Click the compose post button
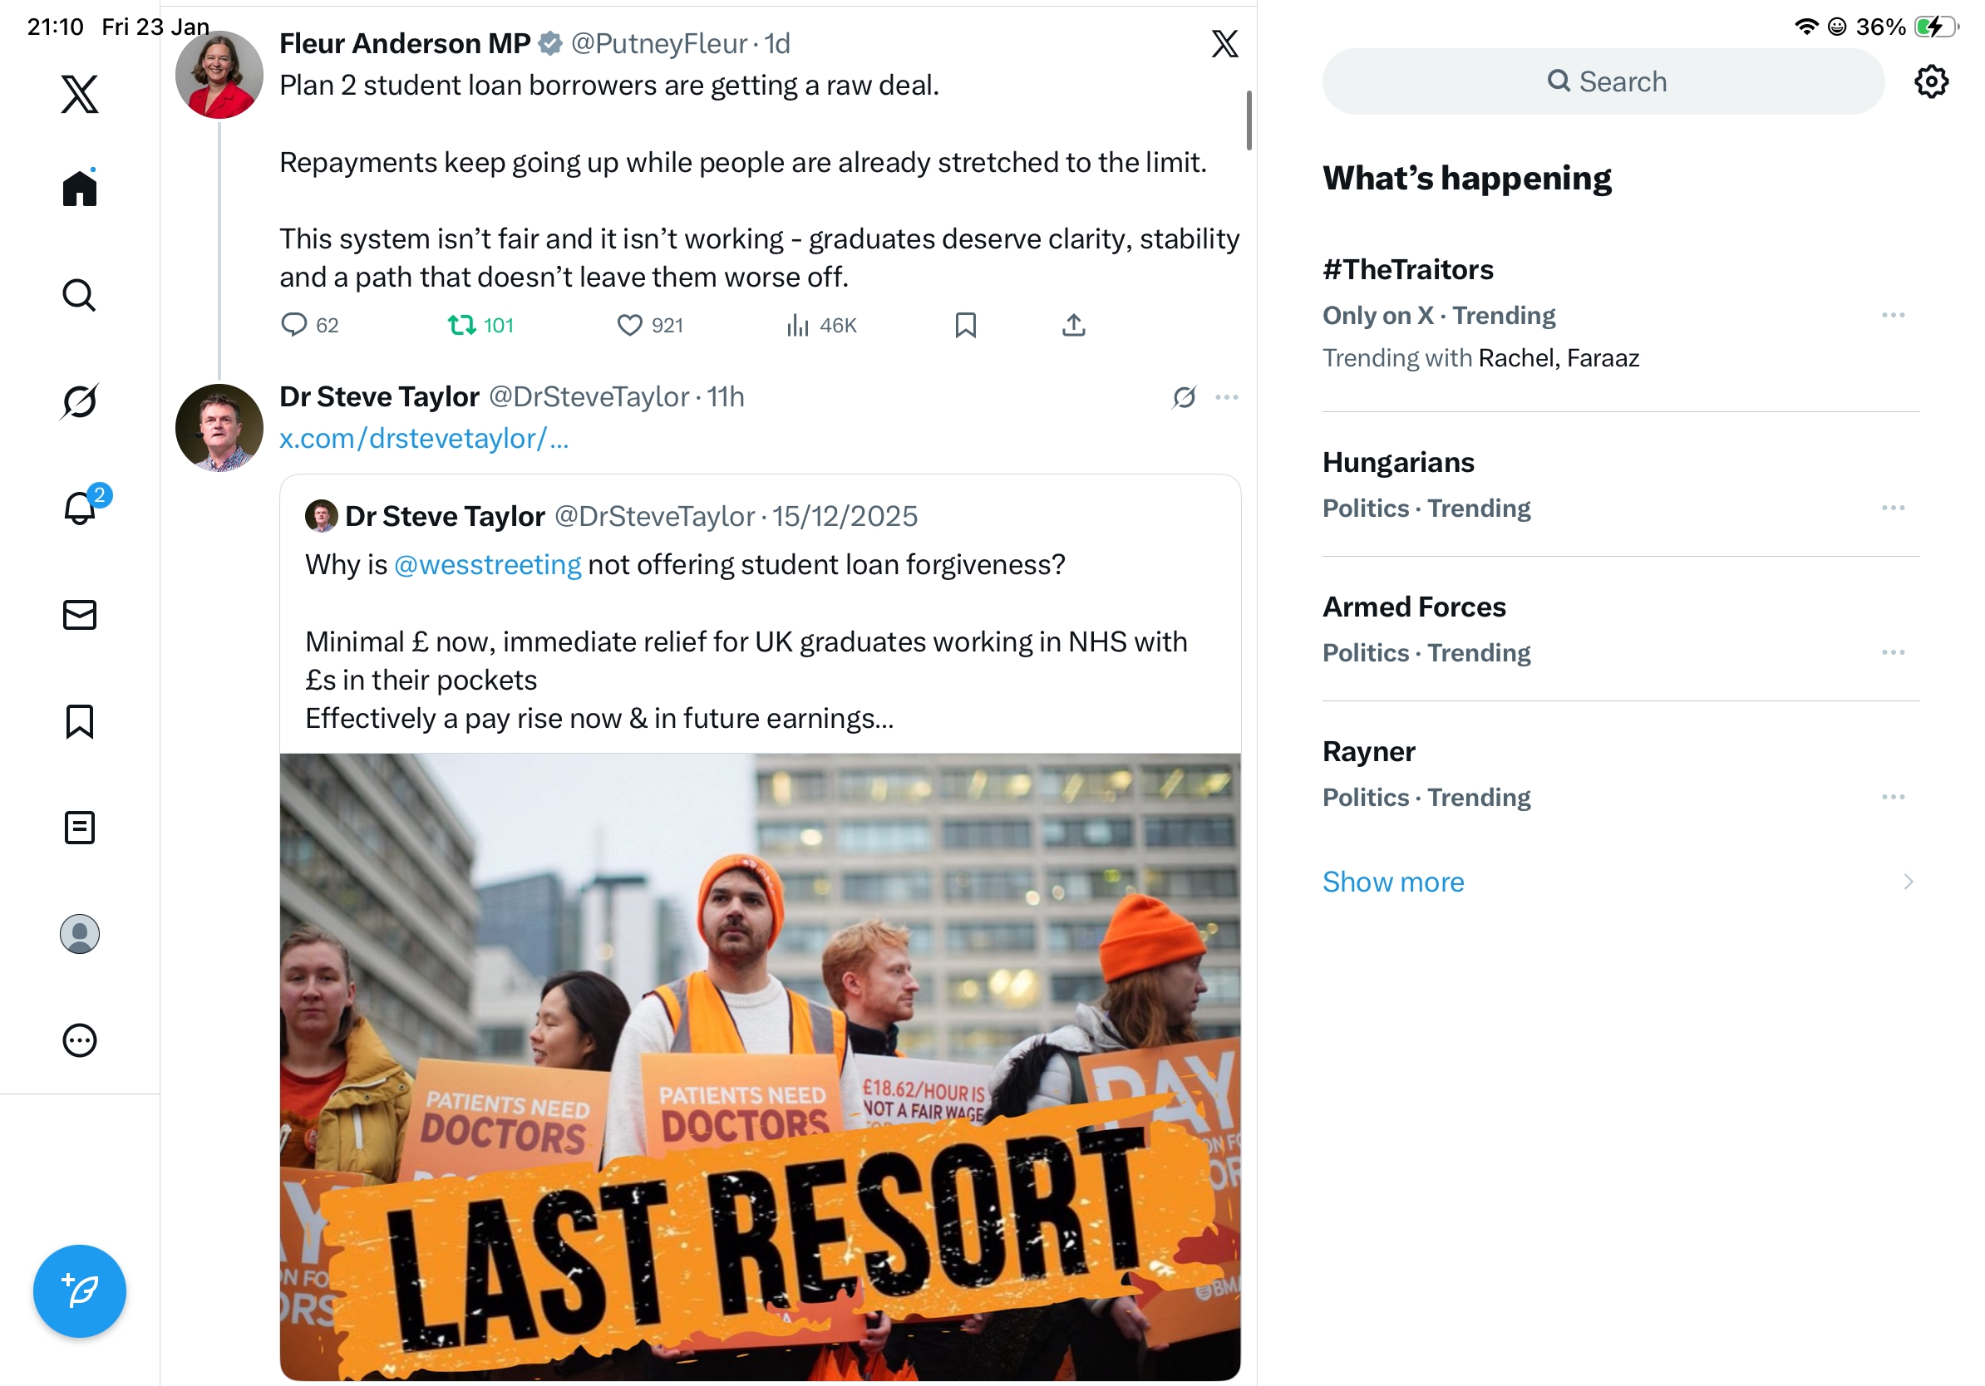 [x=80, y=1291]
